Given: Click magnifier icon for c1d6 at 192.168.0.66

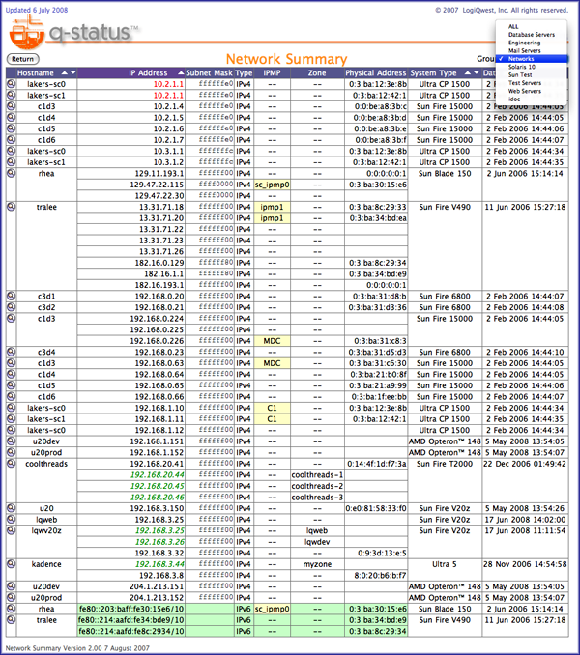Looking at the screenshot, I should coord(12,396).
